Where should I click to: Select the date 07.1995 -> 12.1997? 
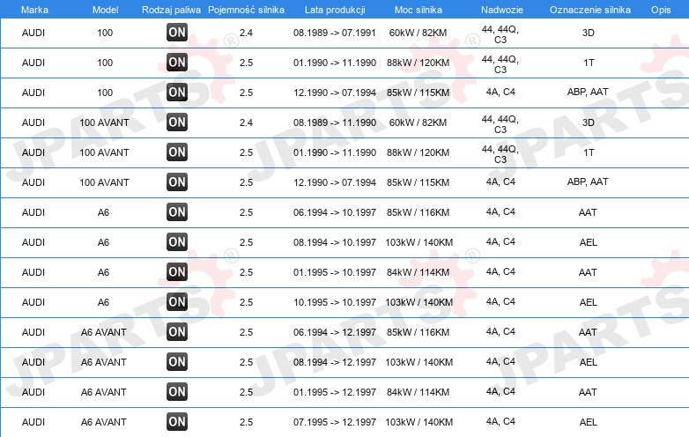(x=335, y=422)
